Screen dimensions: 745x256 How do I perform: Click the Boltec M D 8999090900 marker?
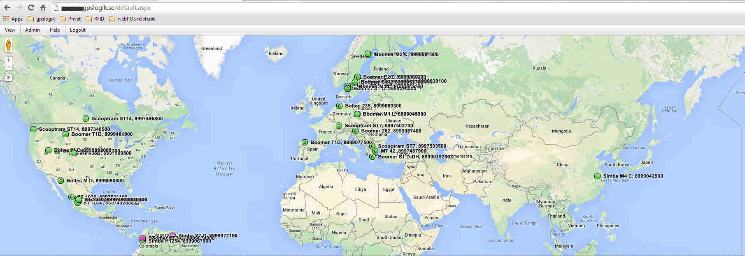[x=61, y=180]
